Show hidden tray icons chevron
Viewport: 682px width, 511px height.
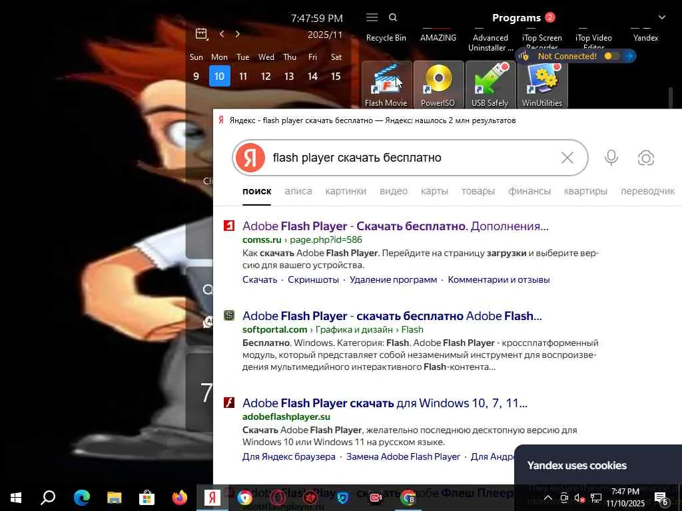coord(548,498)
